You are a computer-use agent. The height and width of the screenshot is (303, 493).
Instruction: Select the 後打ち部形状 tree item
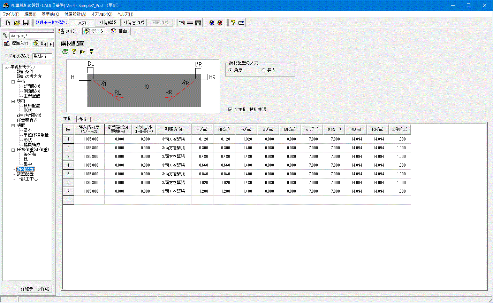click(x=29, y=115)
